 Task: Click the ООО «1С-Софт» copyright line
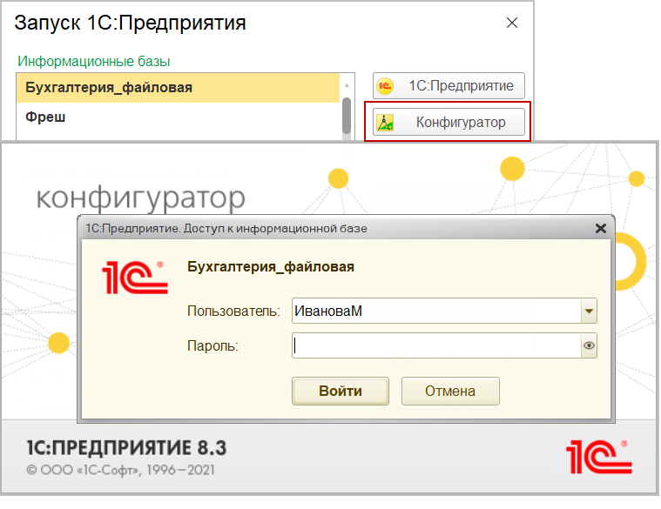click(x=120, y=470)
